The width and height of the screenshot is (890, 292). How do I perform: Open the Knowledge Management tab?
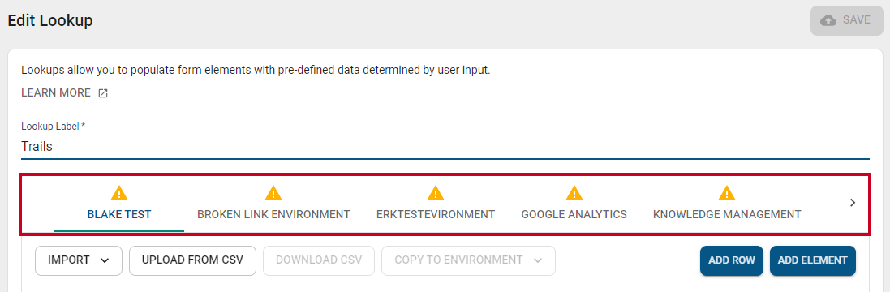pos(727,214)
